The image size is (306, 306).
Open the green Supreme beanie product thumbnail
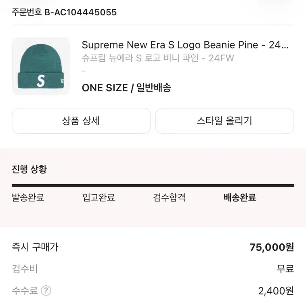pos(41,66)
